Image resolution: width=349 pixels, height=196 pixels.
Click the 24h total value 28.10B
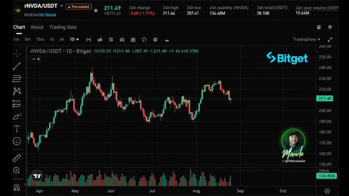(x=263, y=13)
